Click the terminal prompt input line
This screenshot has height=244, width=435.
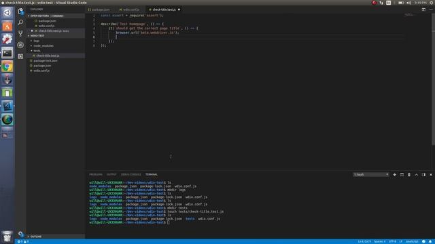[168, 222]
